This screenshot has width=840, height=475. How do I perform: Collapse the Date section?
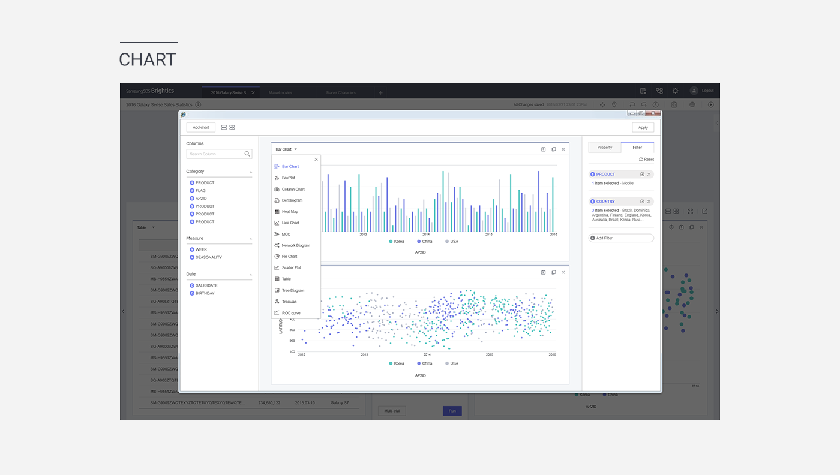[x=251, y=275]
